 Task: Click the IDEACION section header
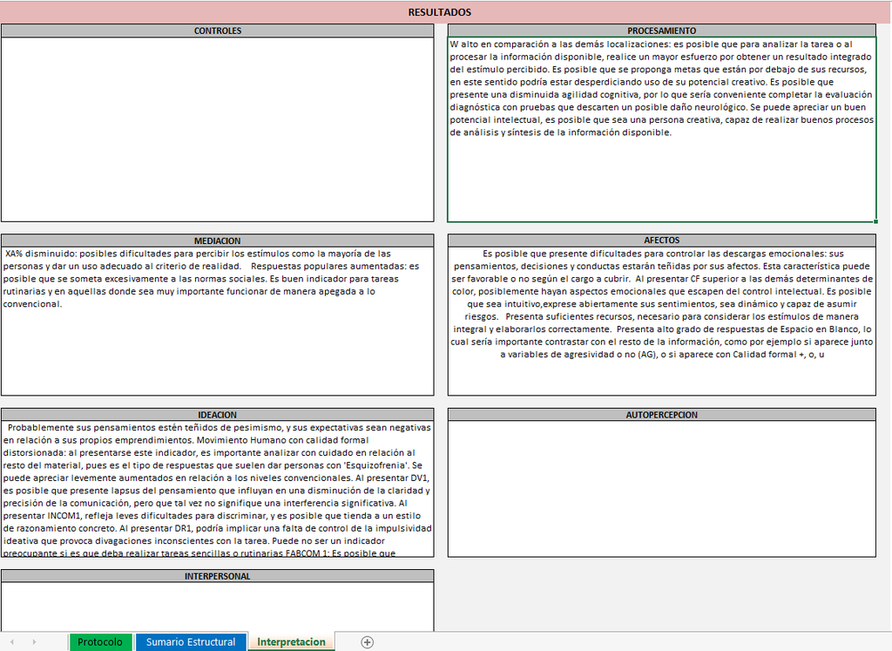pos(218,415)
